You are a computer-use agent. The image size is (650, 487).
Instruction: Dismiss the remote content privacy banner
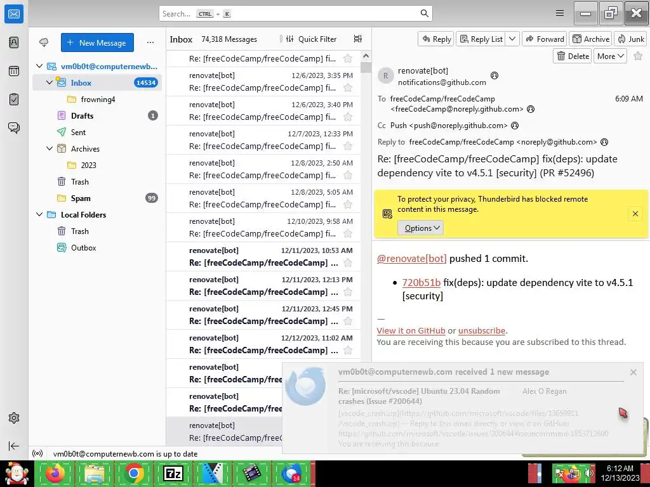tap(635, 214)
